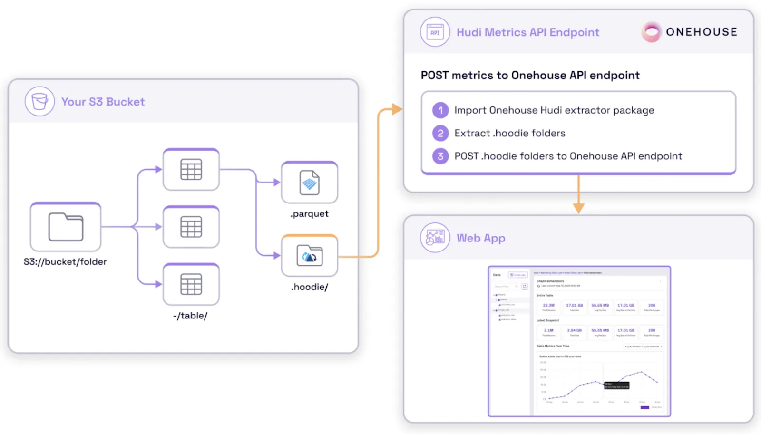
Task: Click the black tooltip on the chart
Action: tap(617, 386)
